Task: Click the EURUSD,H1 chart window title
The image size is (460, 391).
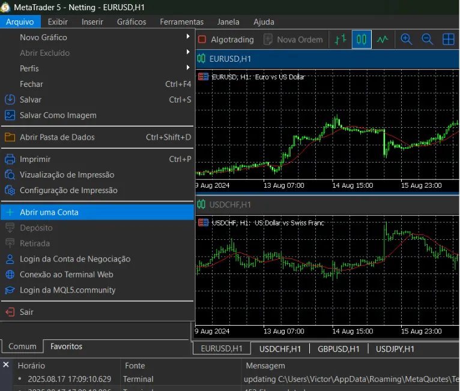Action: (230, 59)
